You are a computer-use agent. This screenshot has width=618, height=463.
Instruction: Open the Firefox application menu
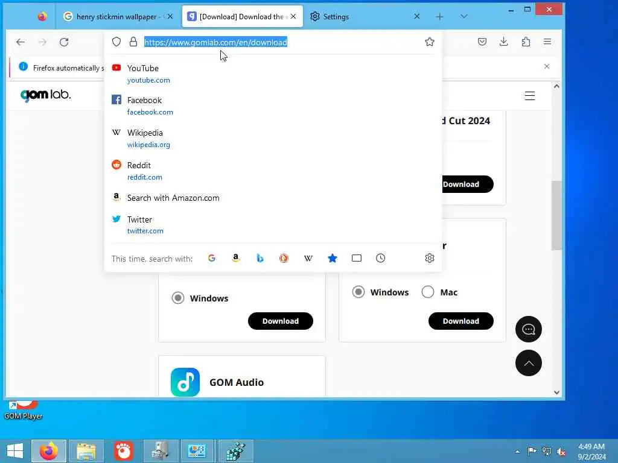coord(547,42)
